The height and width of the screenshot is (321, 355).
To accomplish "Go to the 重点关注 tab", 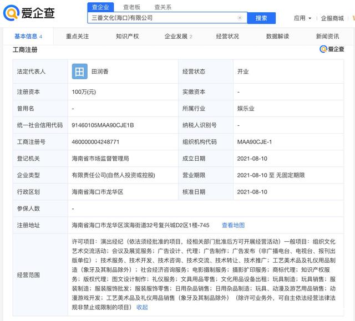I will click(x=77, y=37).
